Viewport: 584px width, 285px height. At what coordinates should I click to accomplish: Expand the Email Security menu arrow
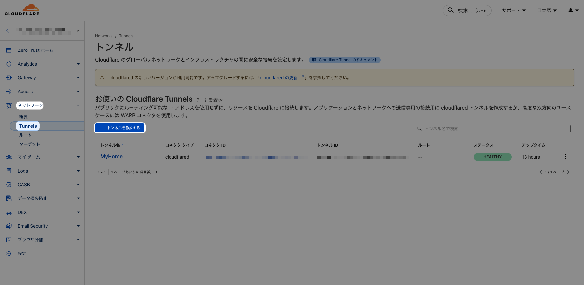click(x=78, y=226)
